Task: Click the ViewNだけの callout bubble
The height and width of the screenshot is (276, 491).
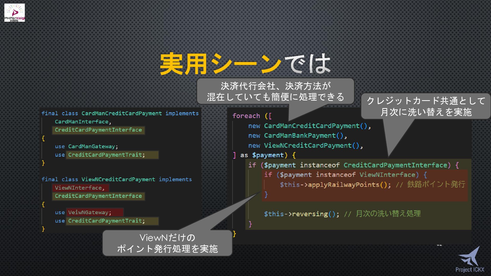Action: [167, 243]
